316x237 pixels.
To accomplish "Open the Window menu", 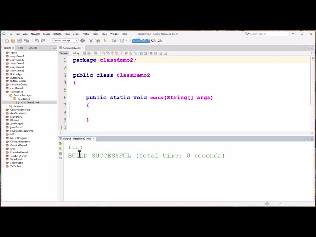I will point(115,34).
